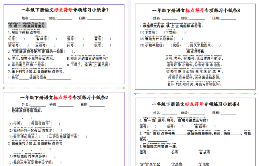Click the brackets after 青蛙为什么没参加
Screen dimensions: 259x166
pos(179,39)
